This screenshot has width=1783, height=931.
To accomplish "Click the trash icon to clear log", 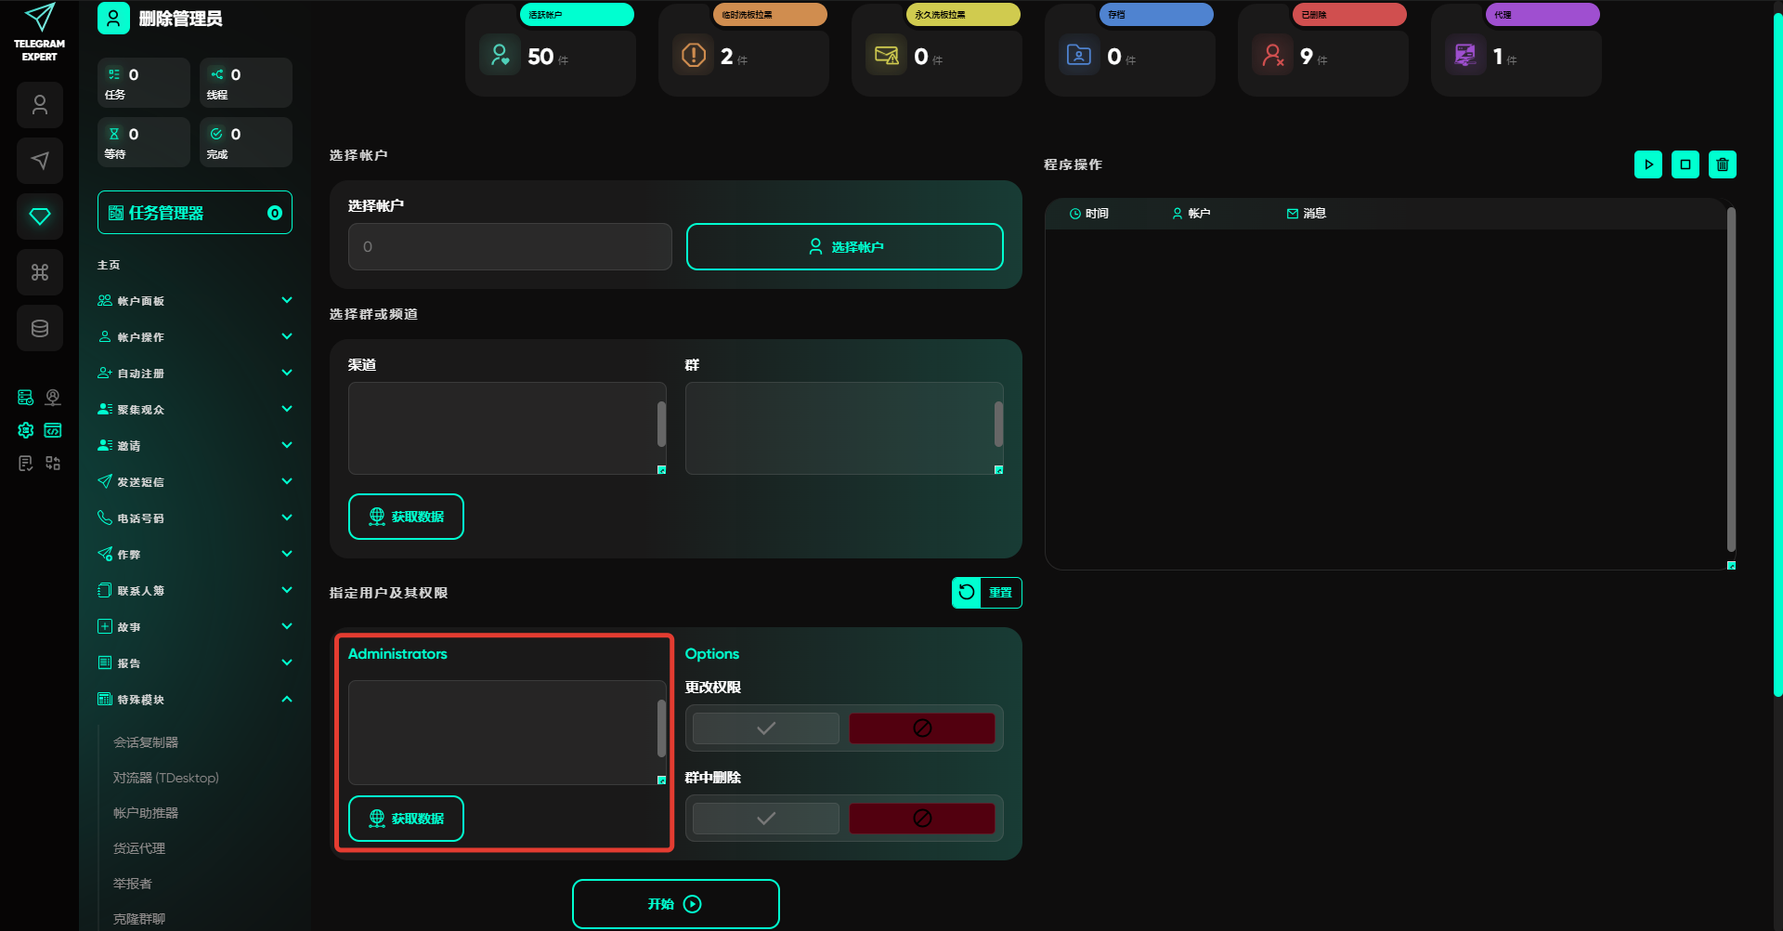I will coord(1722,164).
